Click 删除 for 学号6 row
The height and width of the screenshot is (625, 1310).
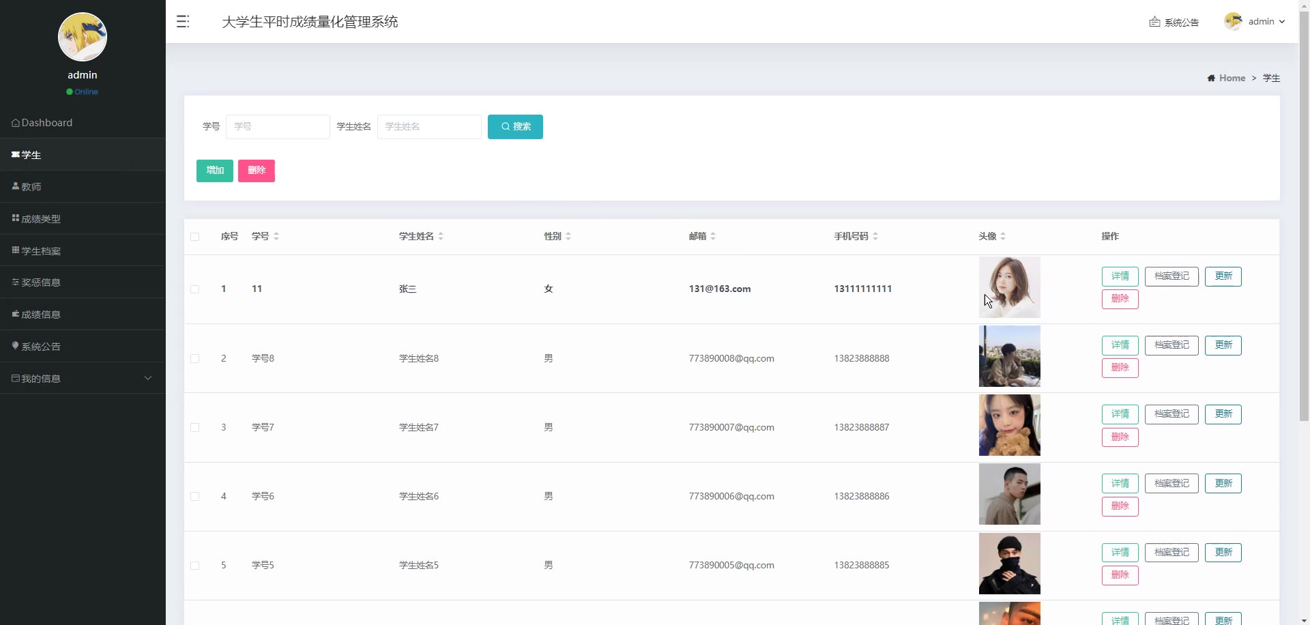[1120, 506]
